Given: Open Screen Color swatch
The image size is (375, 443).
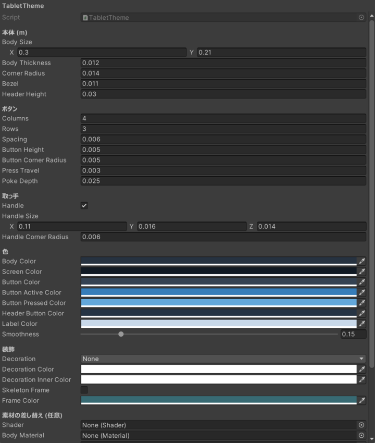Looking at the screenshot, I should 219,272.
